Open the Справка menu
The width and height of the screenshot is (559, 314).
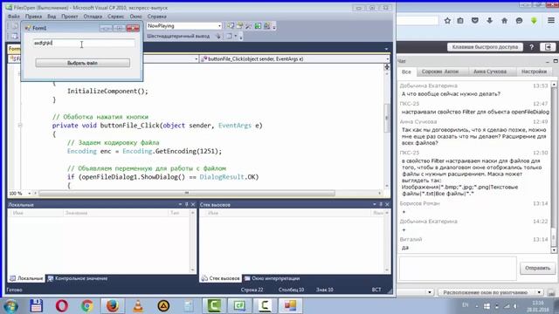click(x=157, y=17)
